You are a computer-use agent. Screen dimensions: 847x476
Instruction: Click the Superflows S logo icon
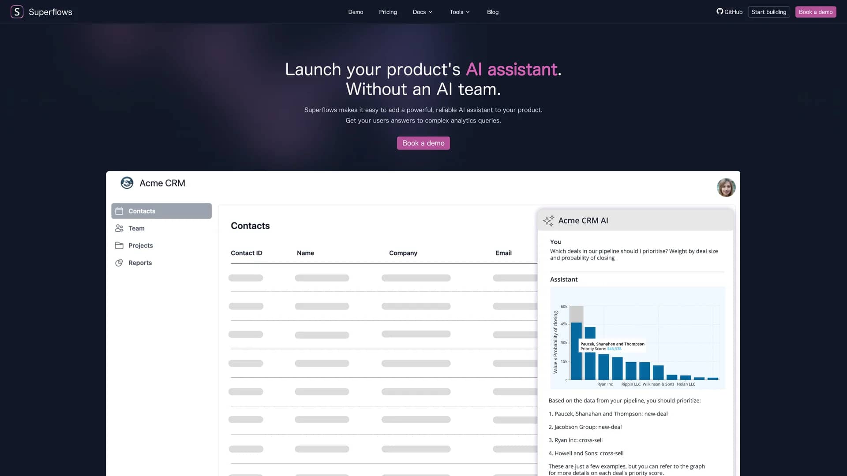(x=17, y=12)
